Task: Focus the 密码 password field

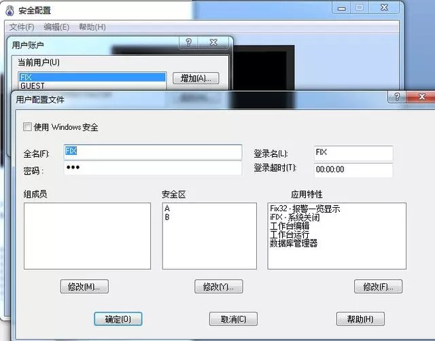Action: coord(152,168)
